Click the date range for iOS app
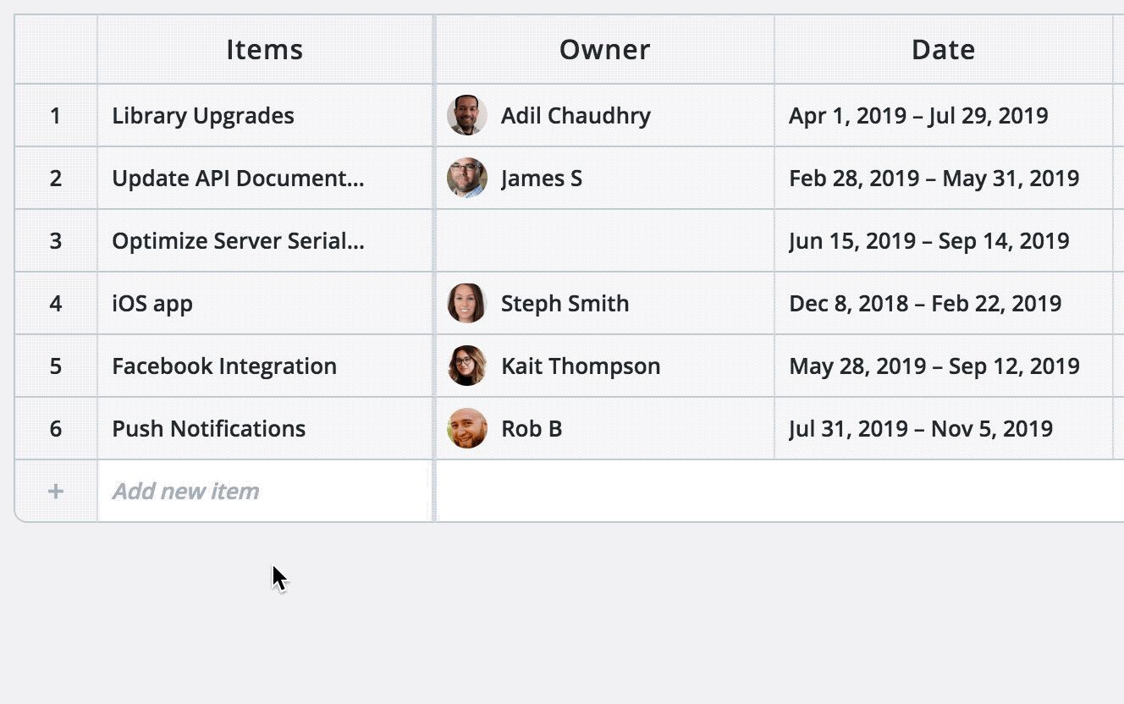Viewport: 1124px width, 704px height. coord(925,303)
